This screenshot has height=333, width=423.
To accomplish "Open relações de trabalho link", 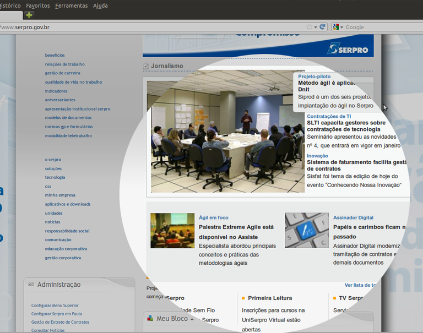I will 65,64.
